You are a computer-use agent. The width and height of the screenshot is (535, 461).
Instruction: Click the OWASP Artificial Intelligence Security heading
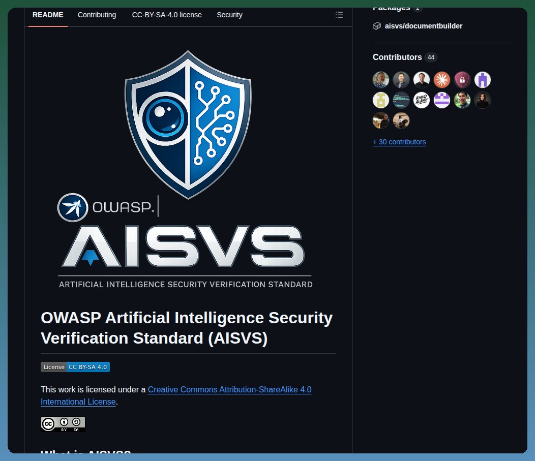click(187, 328)
